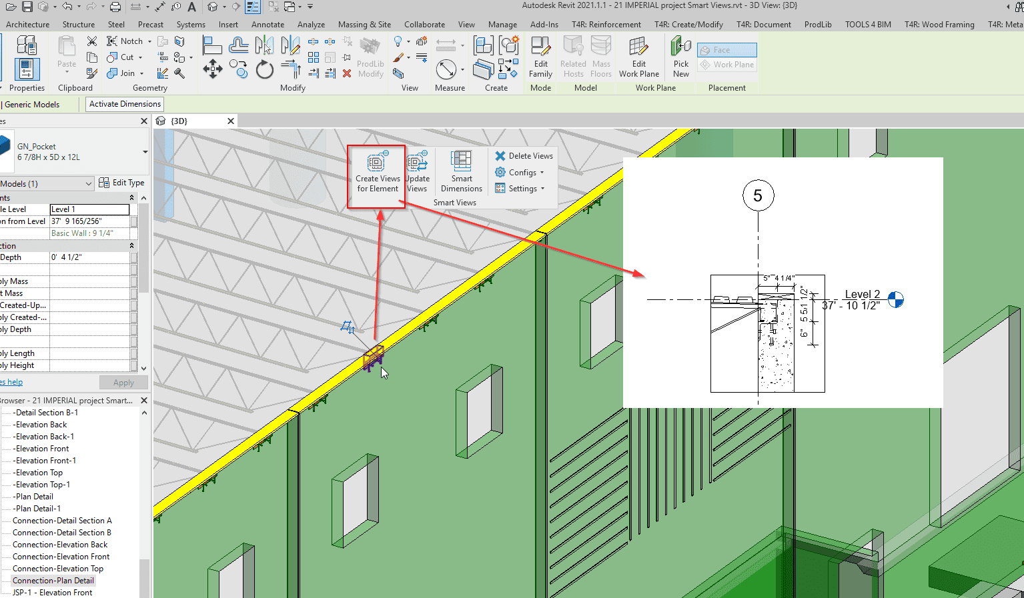Collapse the Constraints section in Properties
Viewport: 1024px width, 598px height.
coord(131,198)
